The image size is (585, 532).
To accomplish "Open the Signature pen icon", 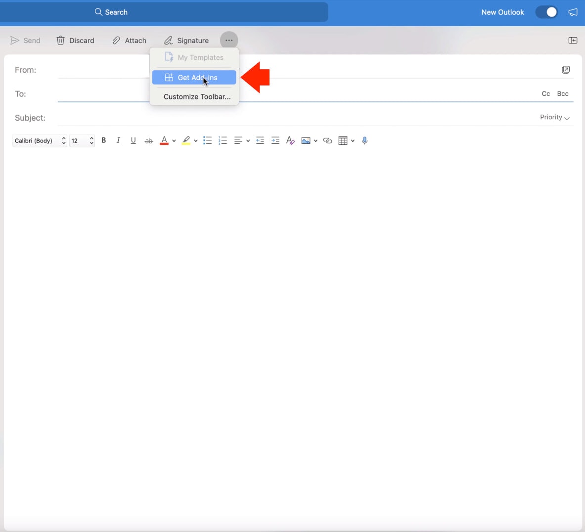I will [x=168, y=40].
